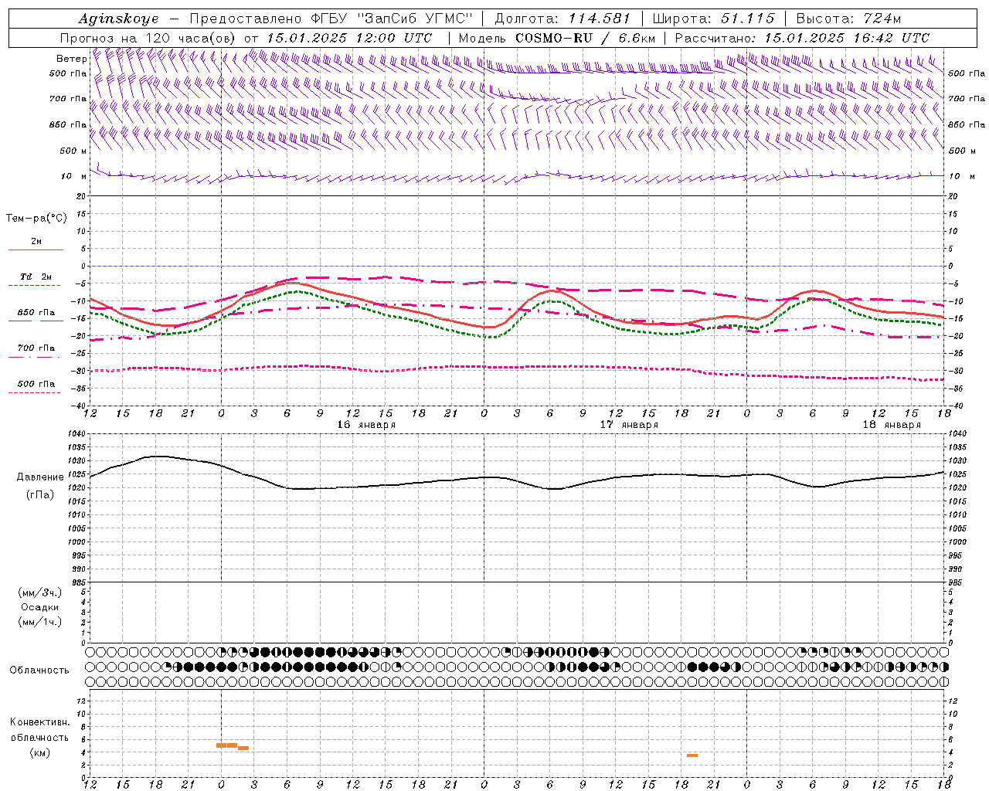Click left-side '500 м' wind level label
This screenshot has width=989, height=791.
[x=73, y=151]
